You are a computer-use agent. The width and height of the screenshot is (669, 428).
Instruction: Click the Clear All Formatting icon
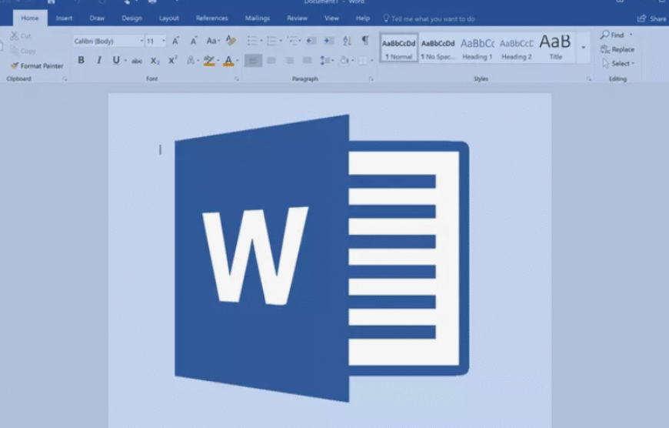click(231, 41)
